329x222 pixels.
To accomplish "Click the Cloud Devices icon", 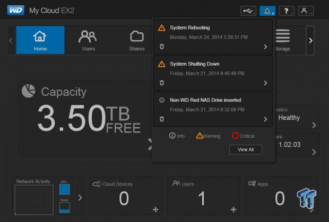I will (x=97, y=184).
